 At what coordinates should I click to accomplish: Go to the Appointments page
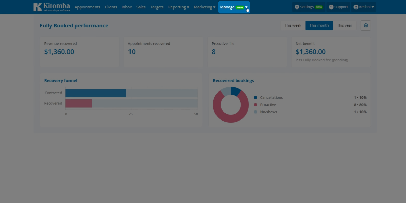[88, 7]
